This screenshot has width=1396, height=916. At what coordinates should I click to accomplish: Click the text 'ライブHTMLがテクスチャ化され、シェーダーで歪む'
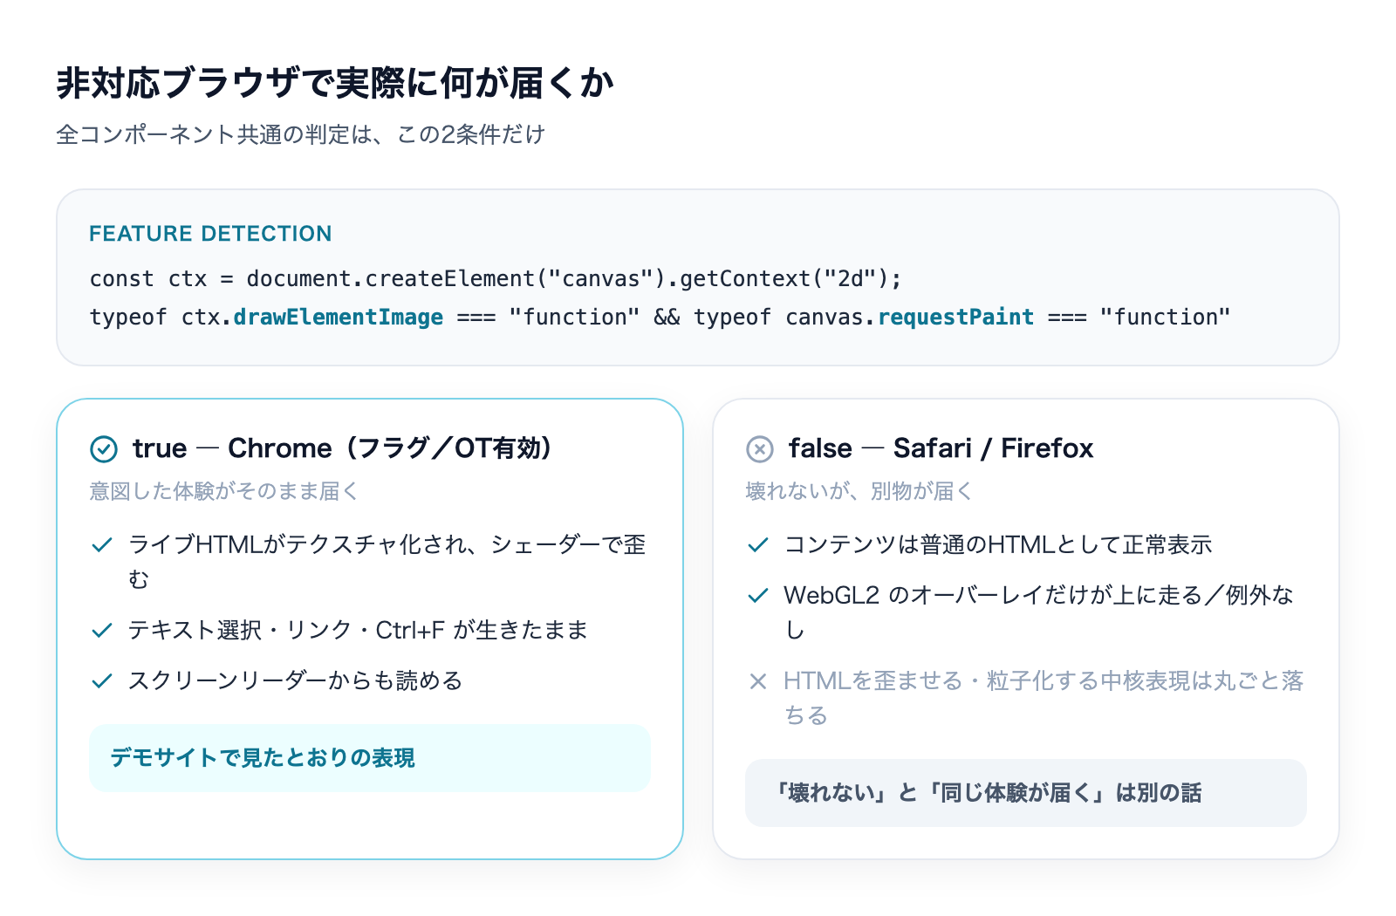pyautogui.click(x=387, y=562)
